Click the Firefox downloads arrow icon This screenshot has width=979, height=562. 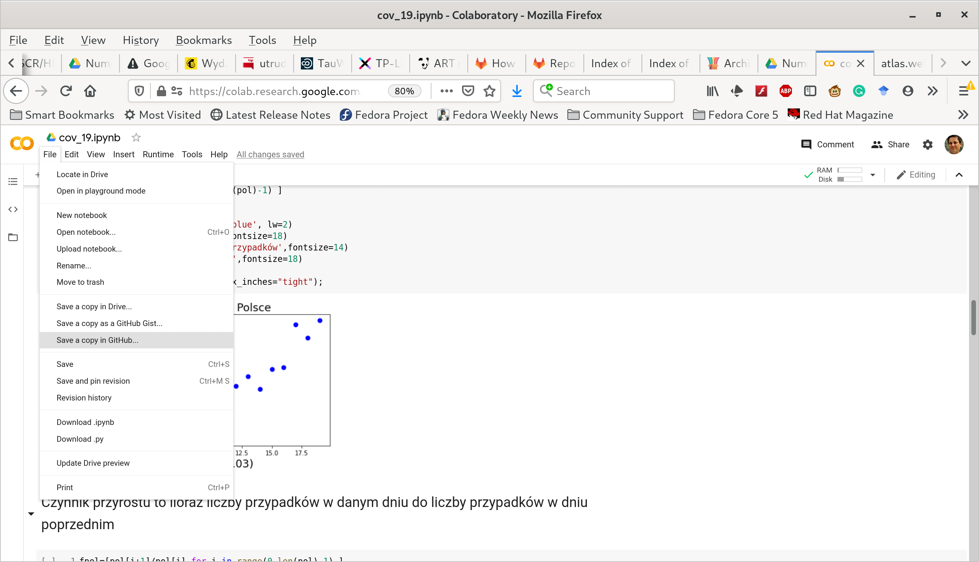pos(517,91)
